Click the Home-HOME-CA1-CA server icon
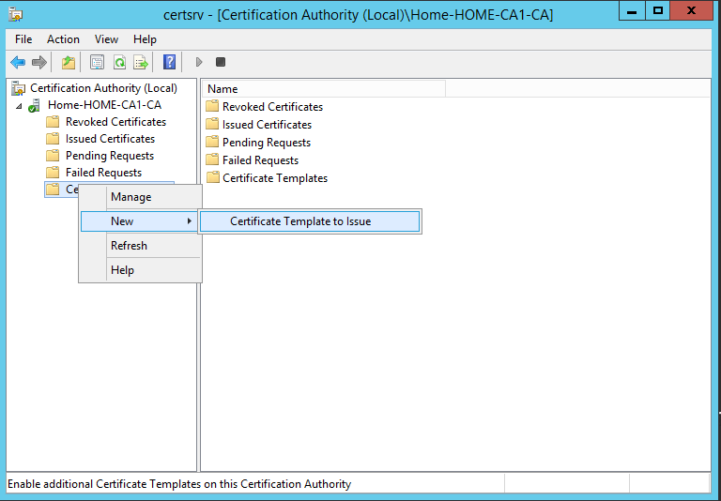721x501 pixels. tap(34, 105)
